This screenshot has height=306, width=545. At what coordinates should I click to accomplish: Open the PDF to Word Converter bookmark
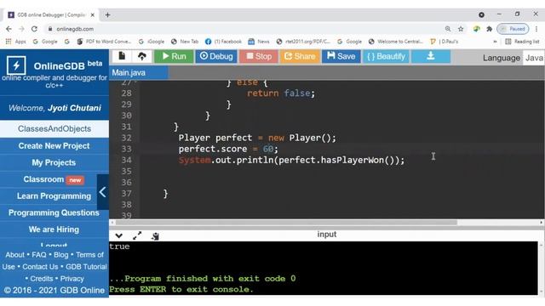click(104, 42)
